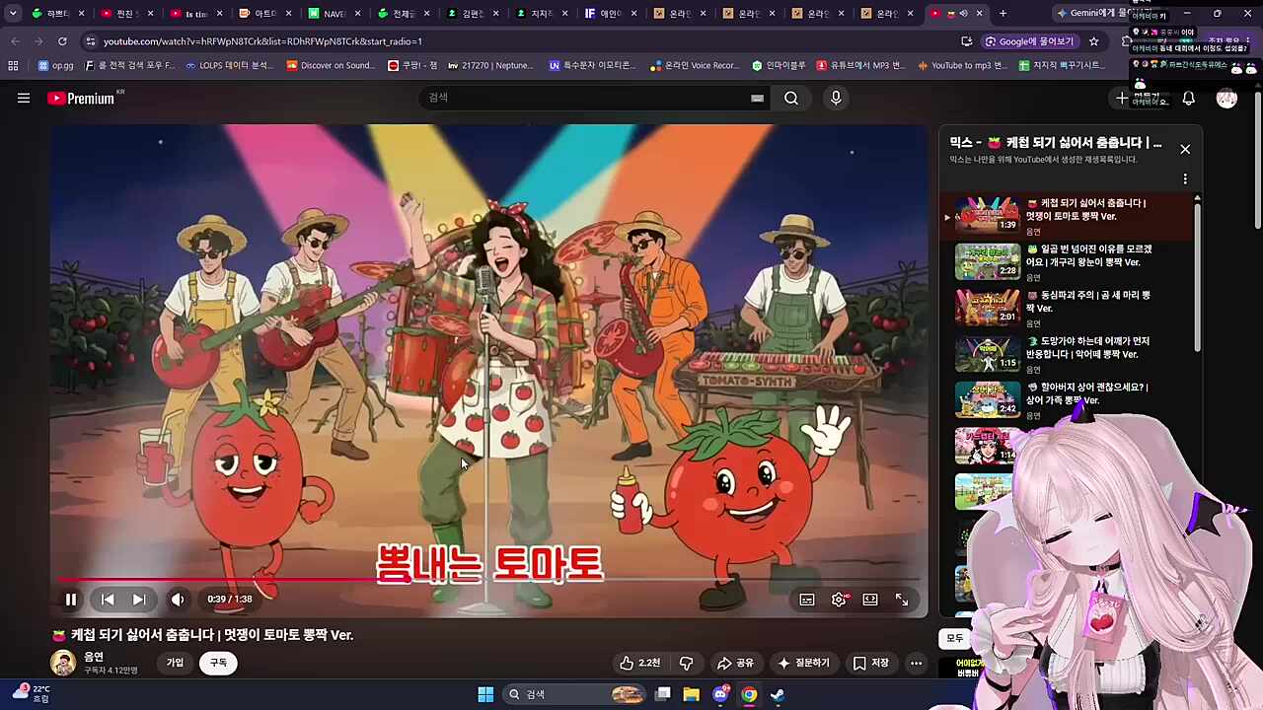Open more actions three-dot menu below video

(x=916, y=663)
